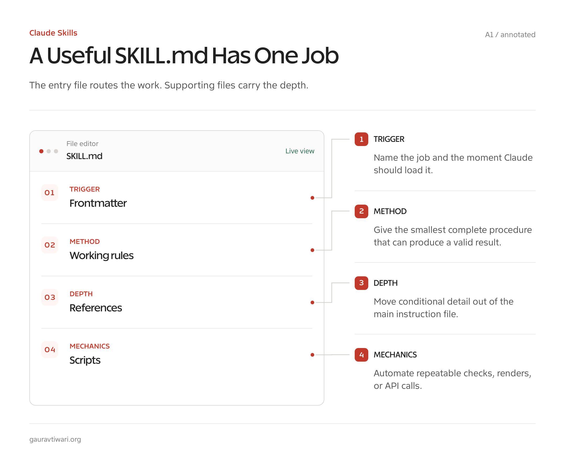The image size is (565, 471).
Task: Click the text 'Name the job and the moment Claude'
Action: (453, 158)
